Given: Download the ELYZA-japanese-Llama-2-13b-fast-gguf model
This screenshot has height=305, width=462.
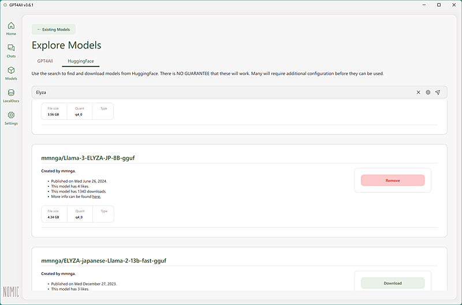Looking at the screenshot, I should 393,283.
